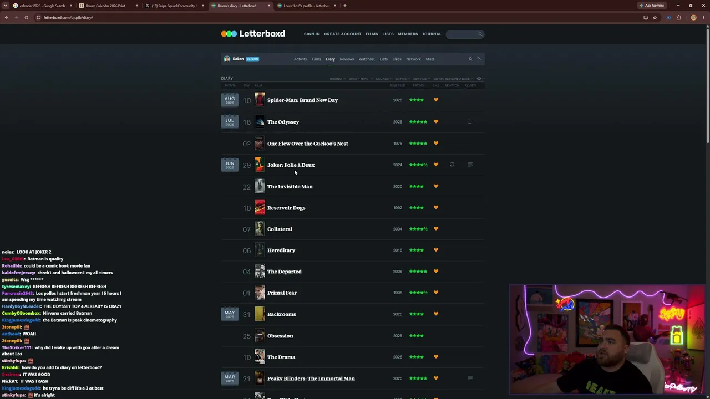Viewport: 710px width, 399px height.
Task: Click the Ask Gemini button
Action: [652, 6]
